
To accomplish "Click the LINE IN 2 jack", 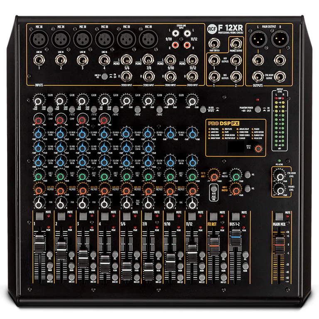I will (61, 60).
